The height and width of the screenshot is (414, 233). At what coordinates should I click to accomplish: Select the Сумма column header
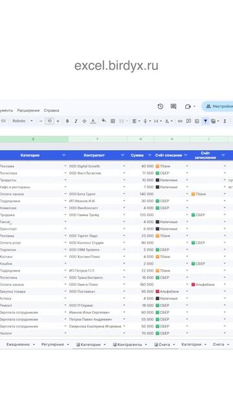coord(137,155)
